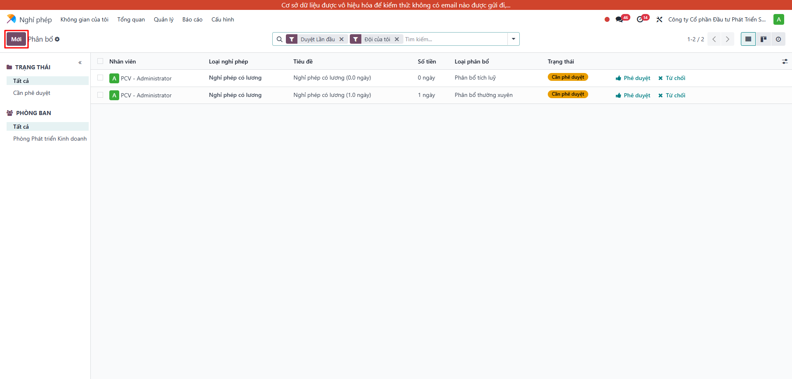Open Báo cáo menu

pyautogui.click(x=192, y=19)
